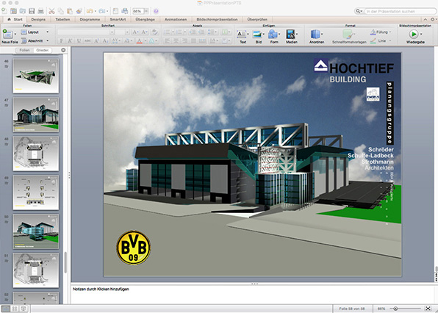Open the SmartArt tab
Viewport: 438px width, 313px height.
click(x=118, y=19)
